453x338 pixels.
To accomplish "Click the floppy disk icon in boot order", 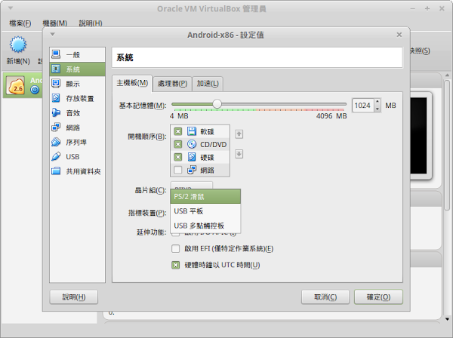I will point(192,131).
